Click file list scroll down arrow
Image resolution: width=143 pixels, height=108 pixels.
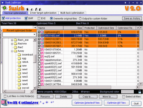click(x=141, y=84)
